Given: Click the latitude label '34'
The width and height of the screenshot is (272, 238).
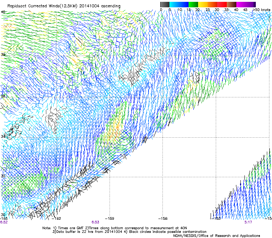Looking at the screenshot, I should pos(3,136).
